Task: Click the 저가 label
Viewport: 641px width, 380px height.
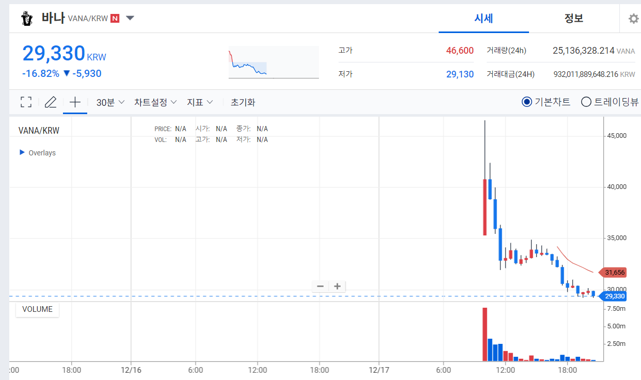Action: 345,74
